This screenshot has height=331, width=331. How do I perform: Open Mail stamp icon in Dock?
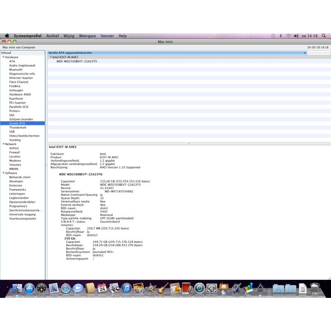(x=54, y=288)
